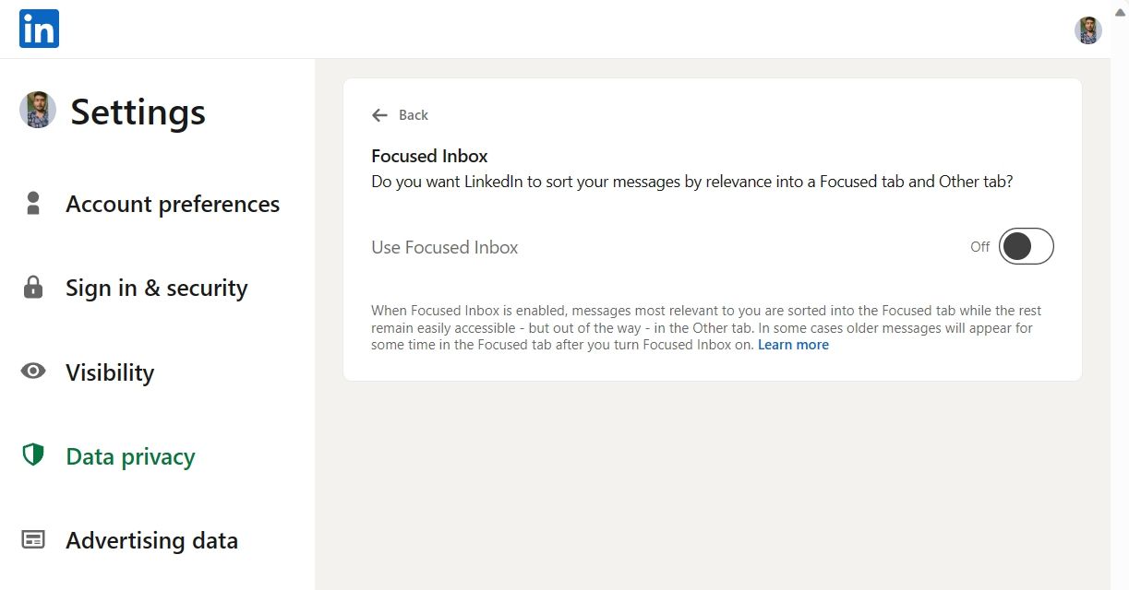
Task: Click the back arrow icon above Focused Inbox
Action: click(x=378, y=114)
